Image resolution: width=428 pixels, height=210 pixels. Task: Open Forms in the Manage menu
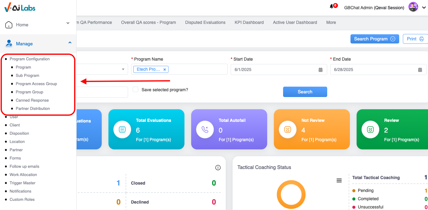click(15, 158)
